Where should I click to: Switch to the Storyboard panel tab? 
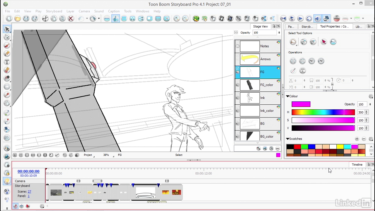coord(307,26)
